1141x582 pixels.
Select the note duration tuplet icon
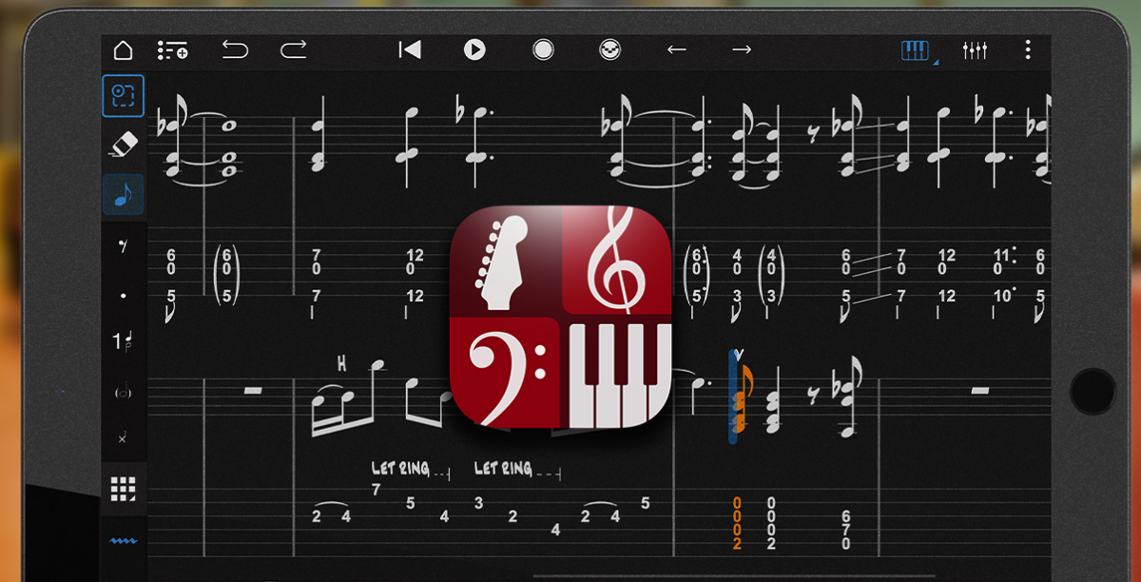click(124, 341)
